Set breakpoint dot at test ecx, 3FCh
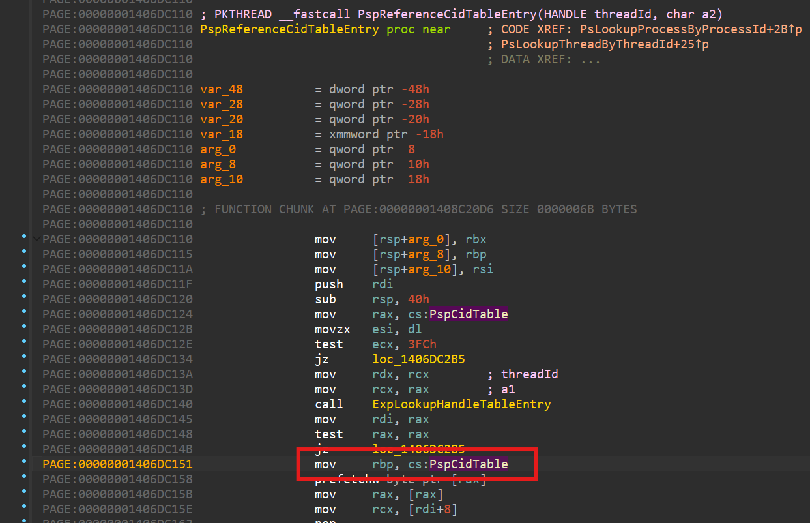The image size is (810, 523). click(24, 344)
